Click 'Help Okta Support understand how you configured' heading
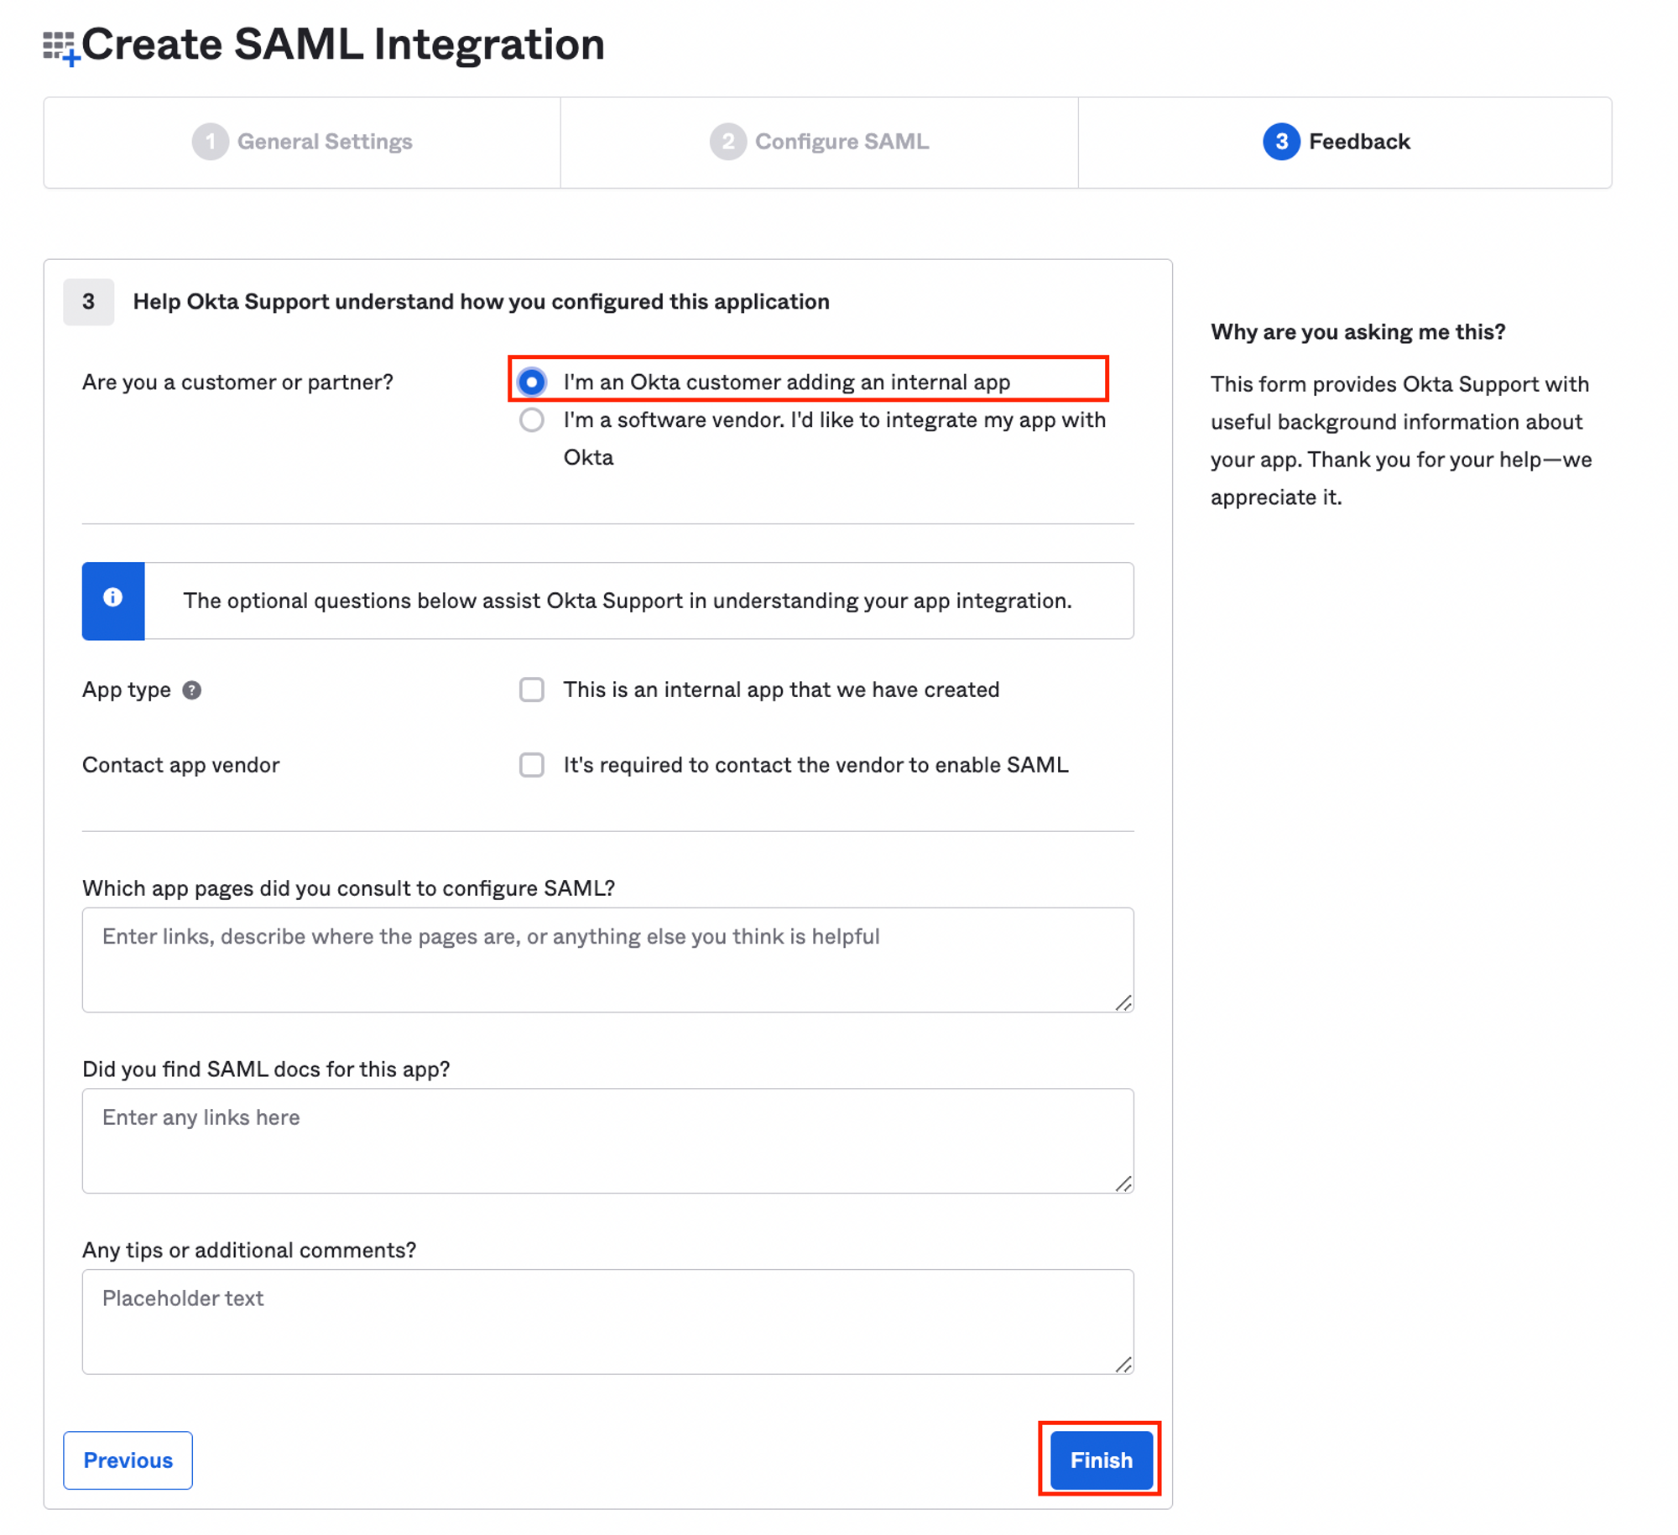Screen dimensions: 1678x1535 482,302
